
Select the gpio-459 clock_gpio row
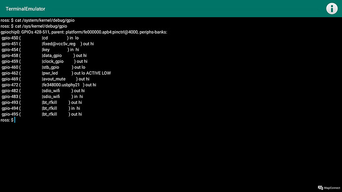point(45,61)
